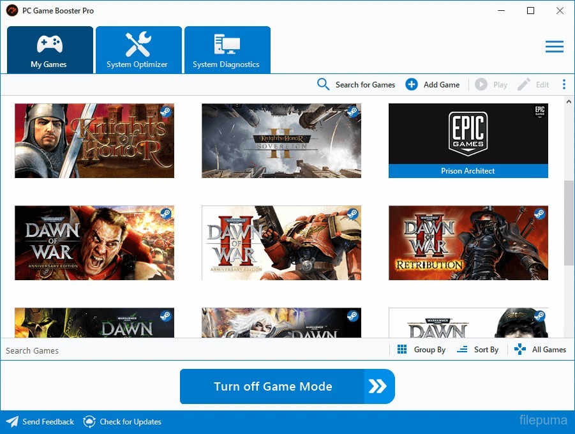Click the Send Feedback paper plane icon
Screen dimensions: 575x434
[12, 422]
